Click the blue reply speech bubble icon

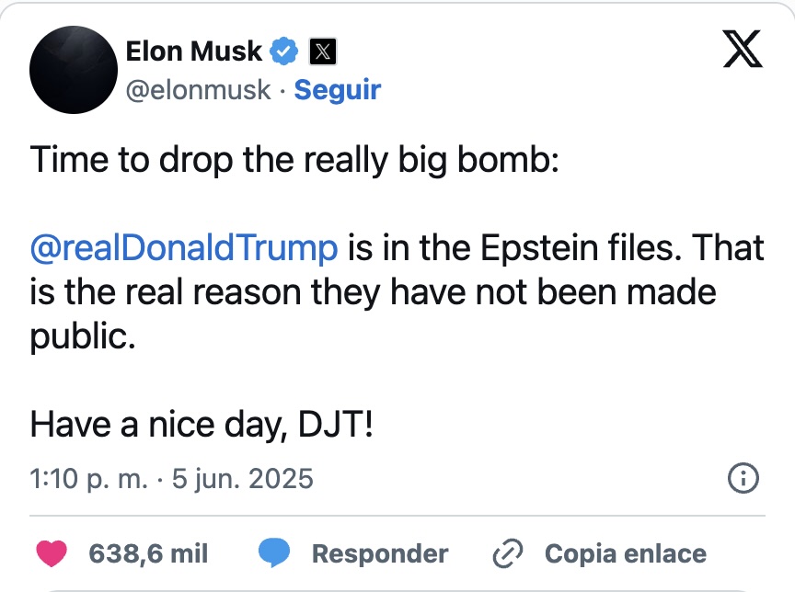pyautogui.click(x=274, y=553)
